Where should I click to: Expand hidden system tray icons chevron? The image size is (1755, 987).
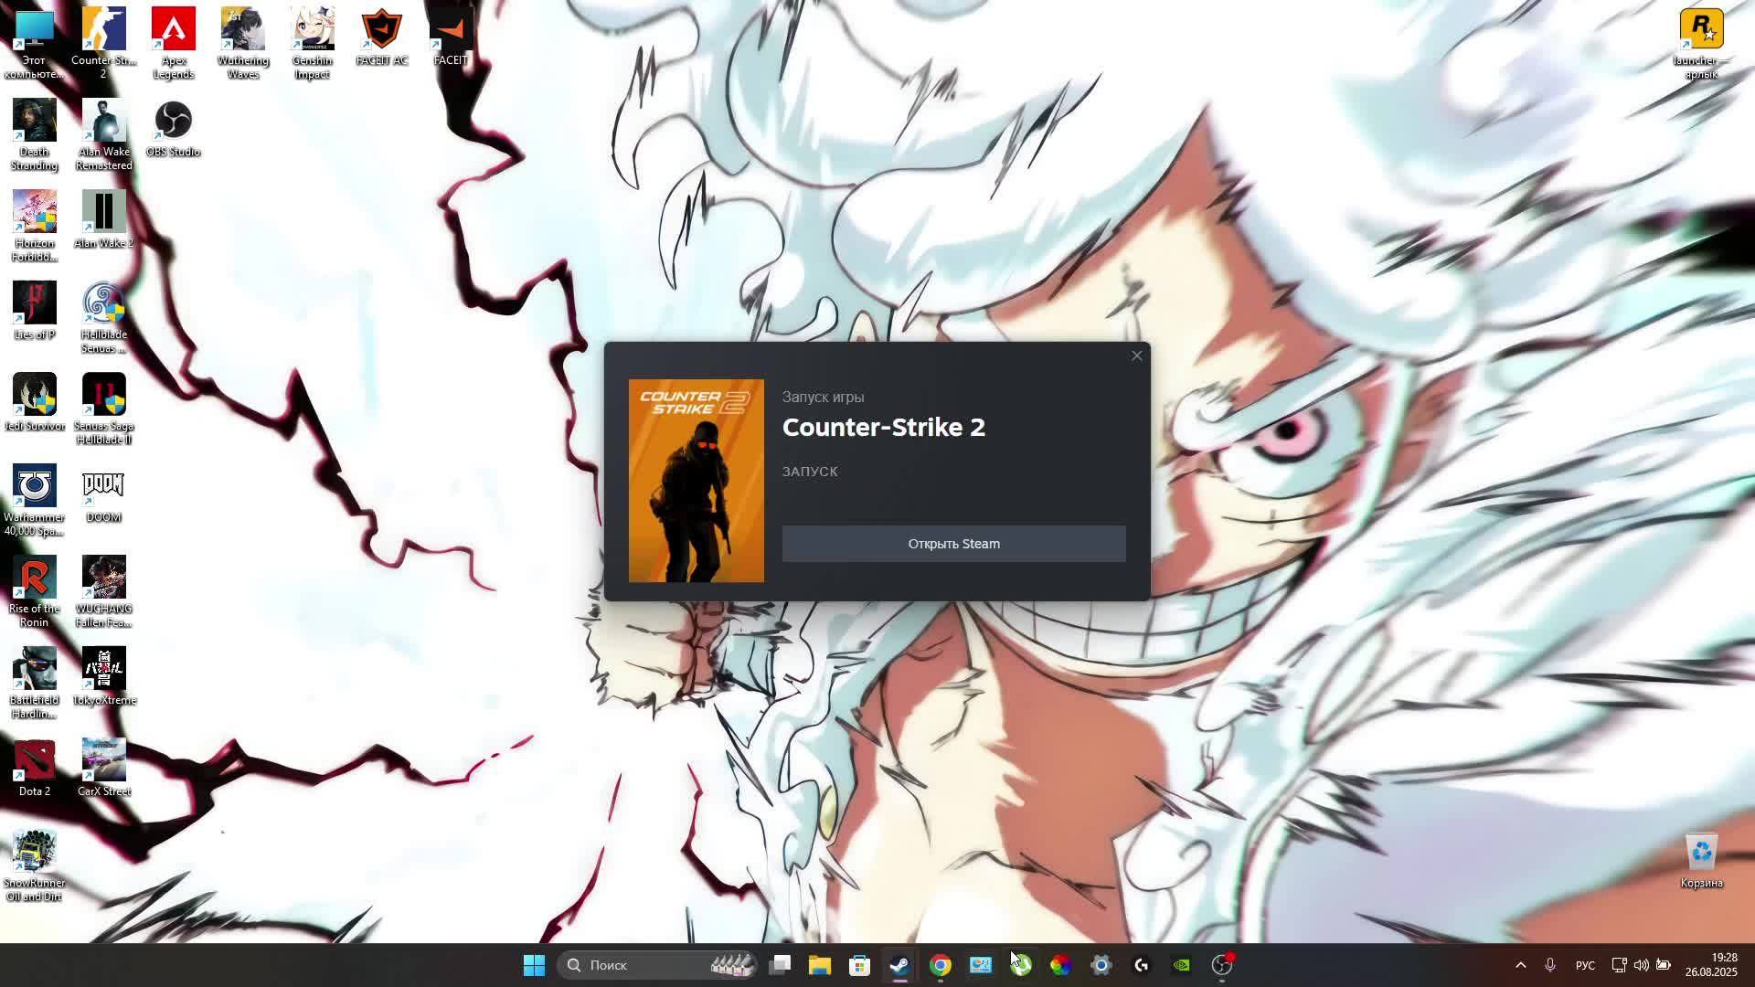point(1520,965)
